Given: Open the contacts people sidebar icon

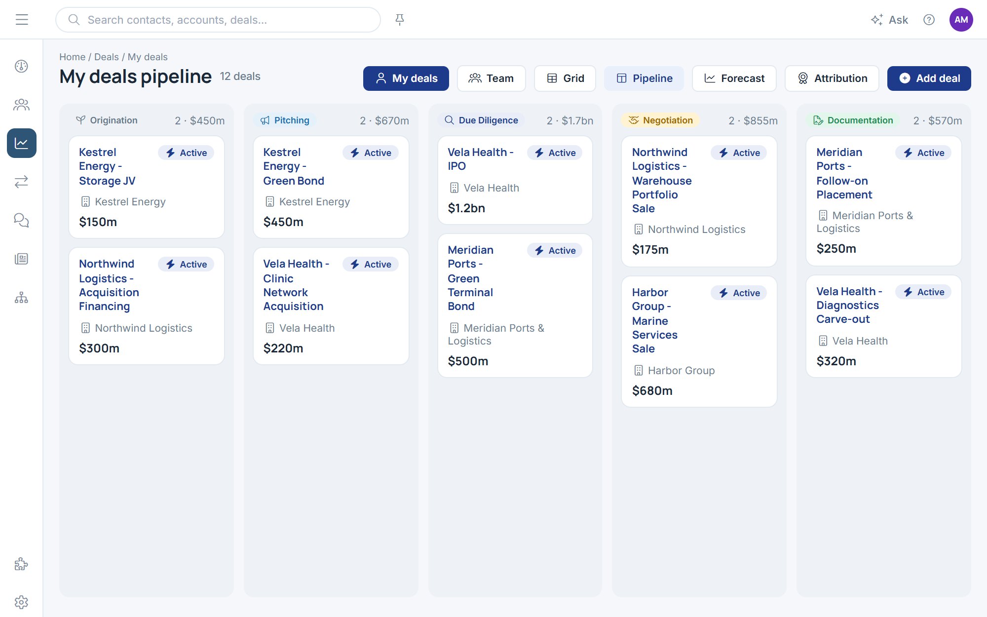Looking at the screenshot, I should click(x=21, y=105).
